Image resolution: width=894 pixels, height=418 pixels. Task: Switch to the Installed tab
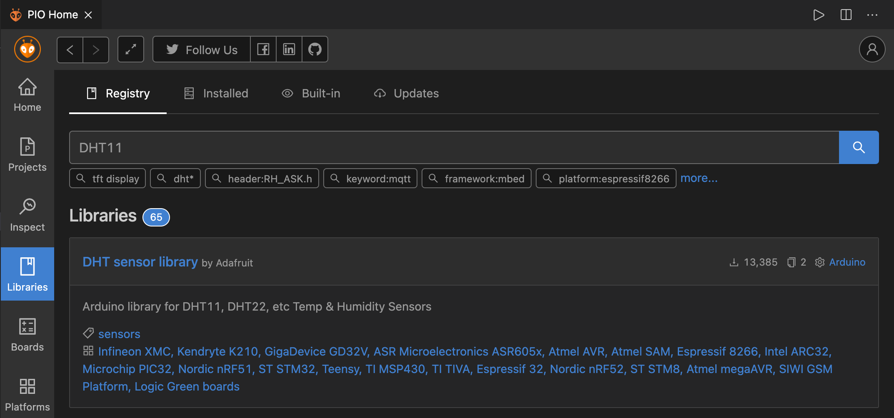[216, 93]
